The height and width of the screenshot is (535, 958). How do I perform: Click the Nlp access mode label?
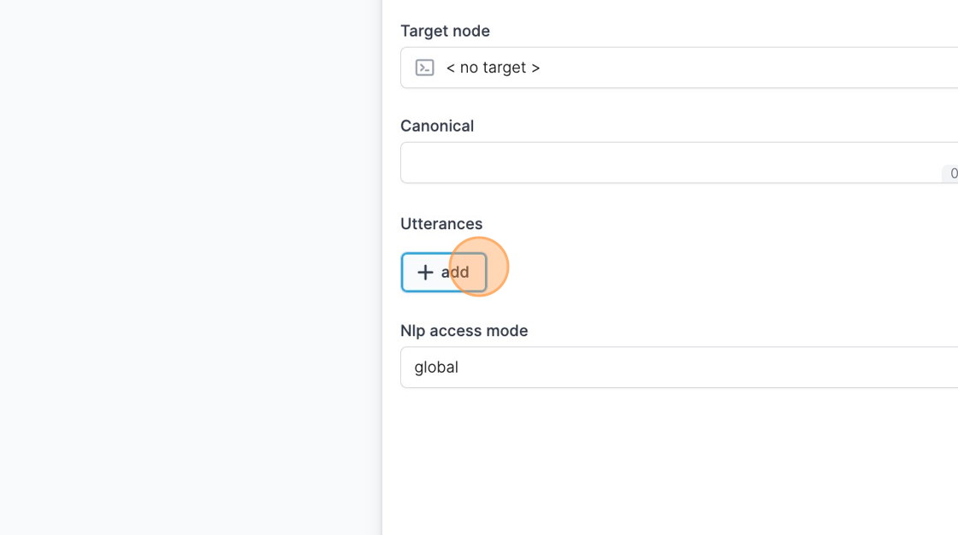tap(464, 331)
